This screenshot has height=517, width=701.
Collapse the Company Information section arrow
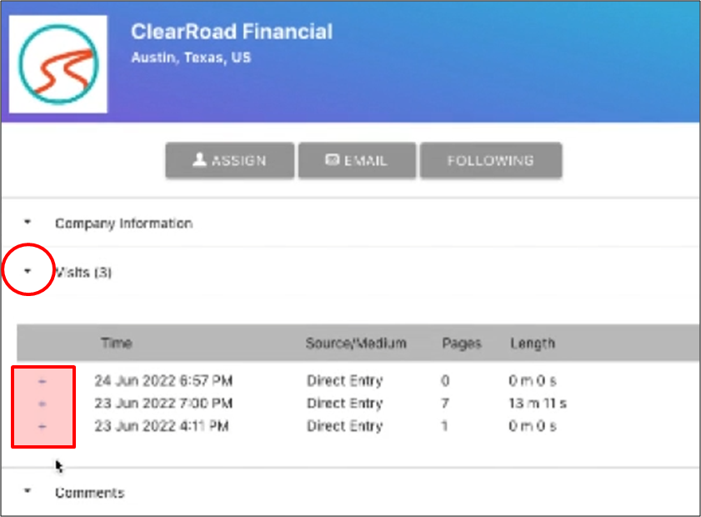[x=28, y=223]
